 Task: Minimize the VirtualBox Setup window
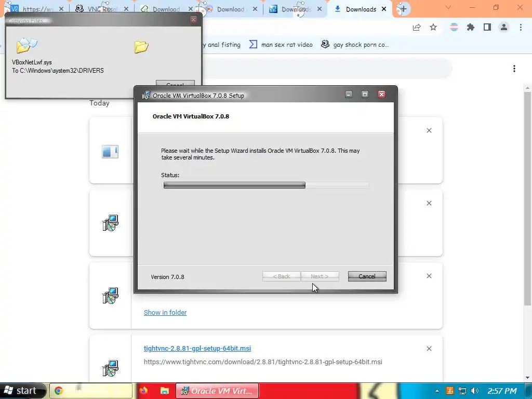coord(349,95)
